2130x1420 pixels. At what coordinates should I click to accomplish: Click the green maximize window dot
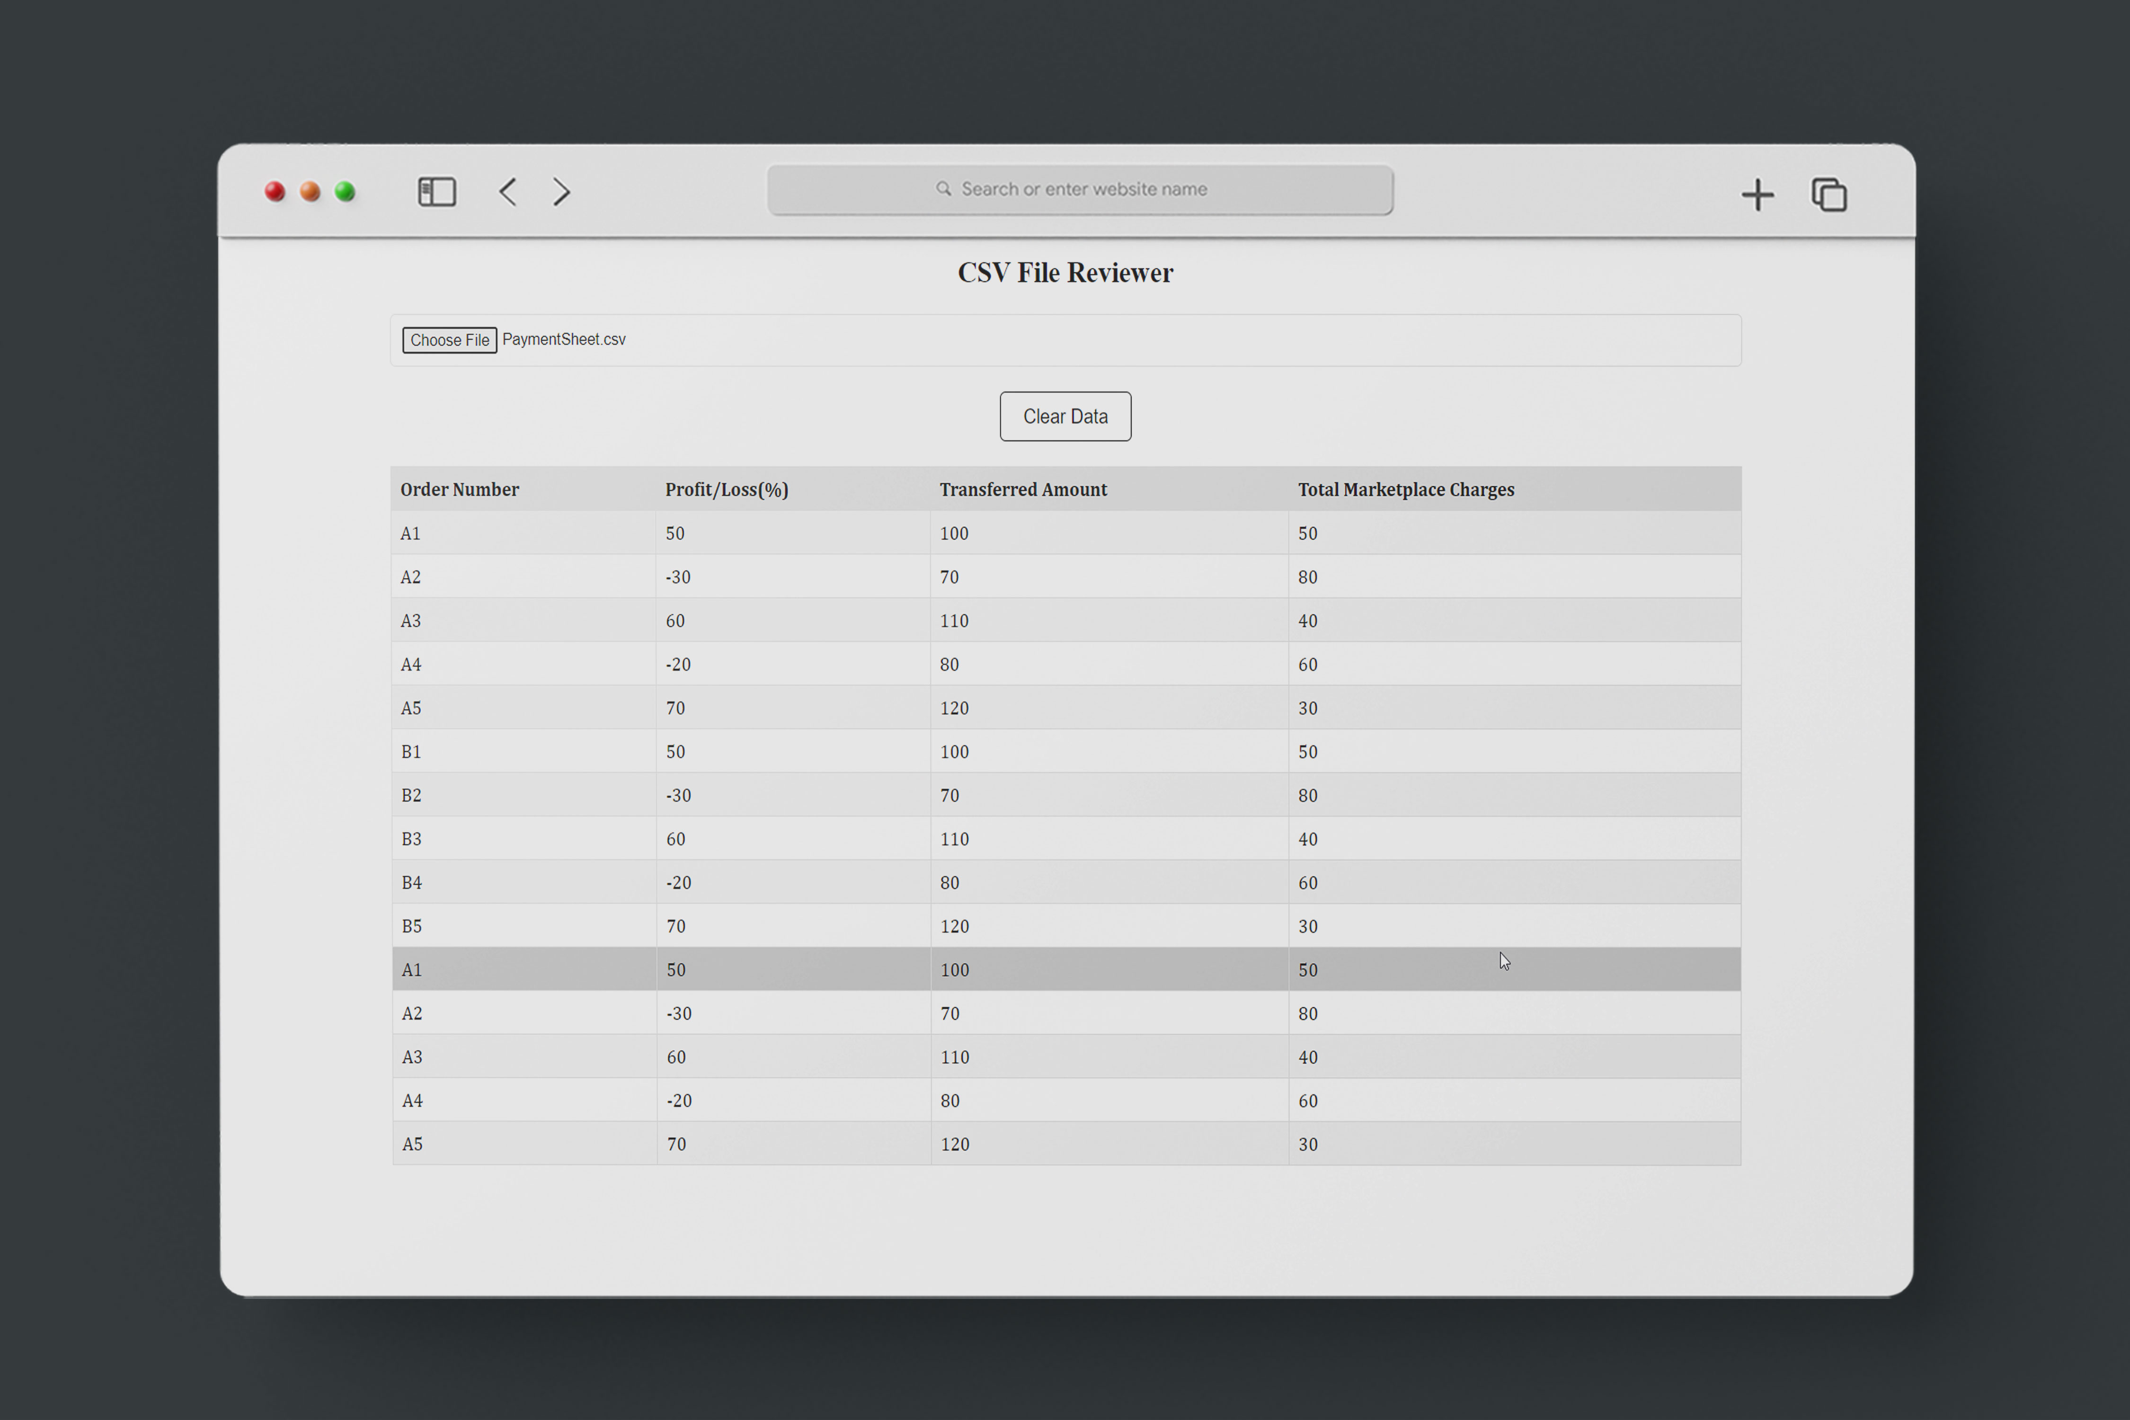345,192
